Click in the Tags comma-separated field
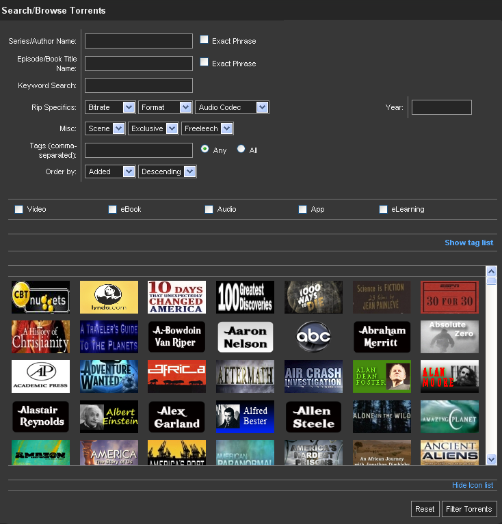The image size is (502, 524). click(139, 150)
